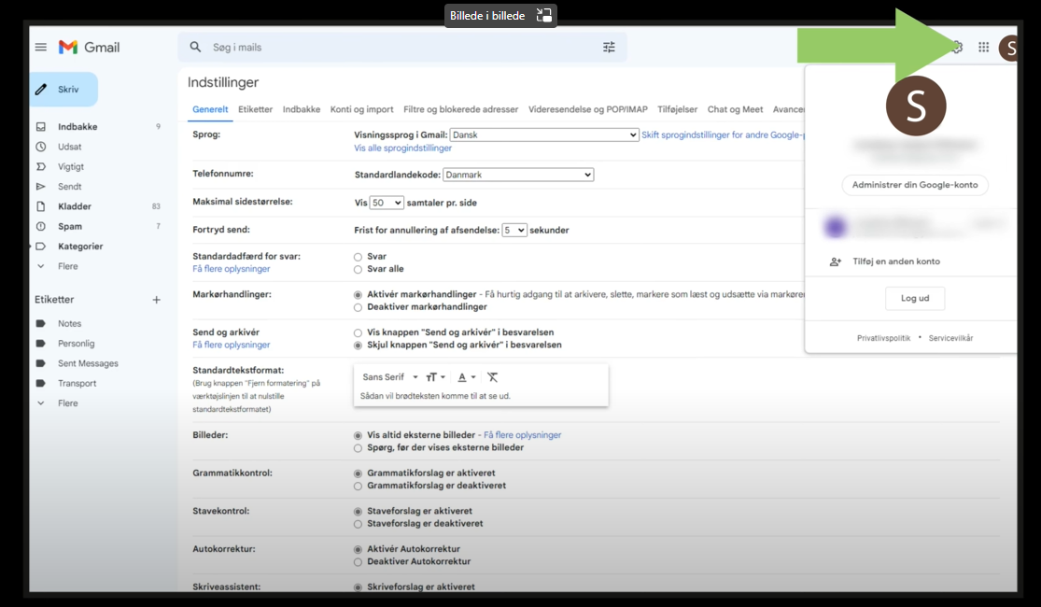Click the Gmail logo

point(89,47)
